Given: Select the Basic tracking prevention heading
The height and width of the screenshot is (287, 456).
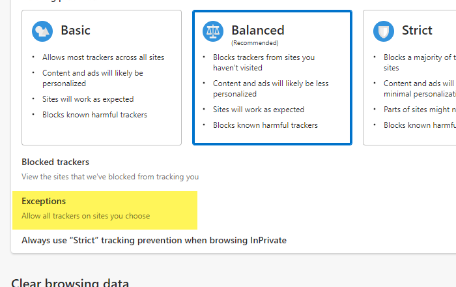Looking at the screenshot, I should coord(76,30).
